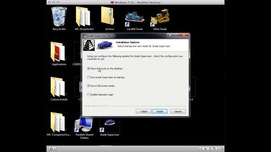Select the Mine Grade bulldozer shortcut
The height and width of the screenshot is (152, 271).
point(160,18)
